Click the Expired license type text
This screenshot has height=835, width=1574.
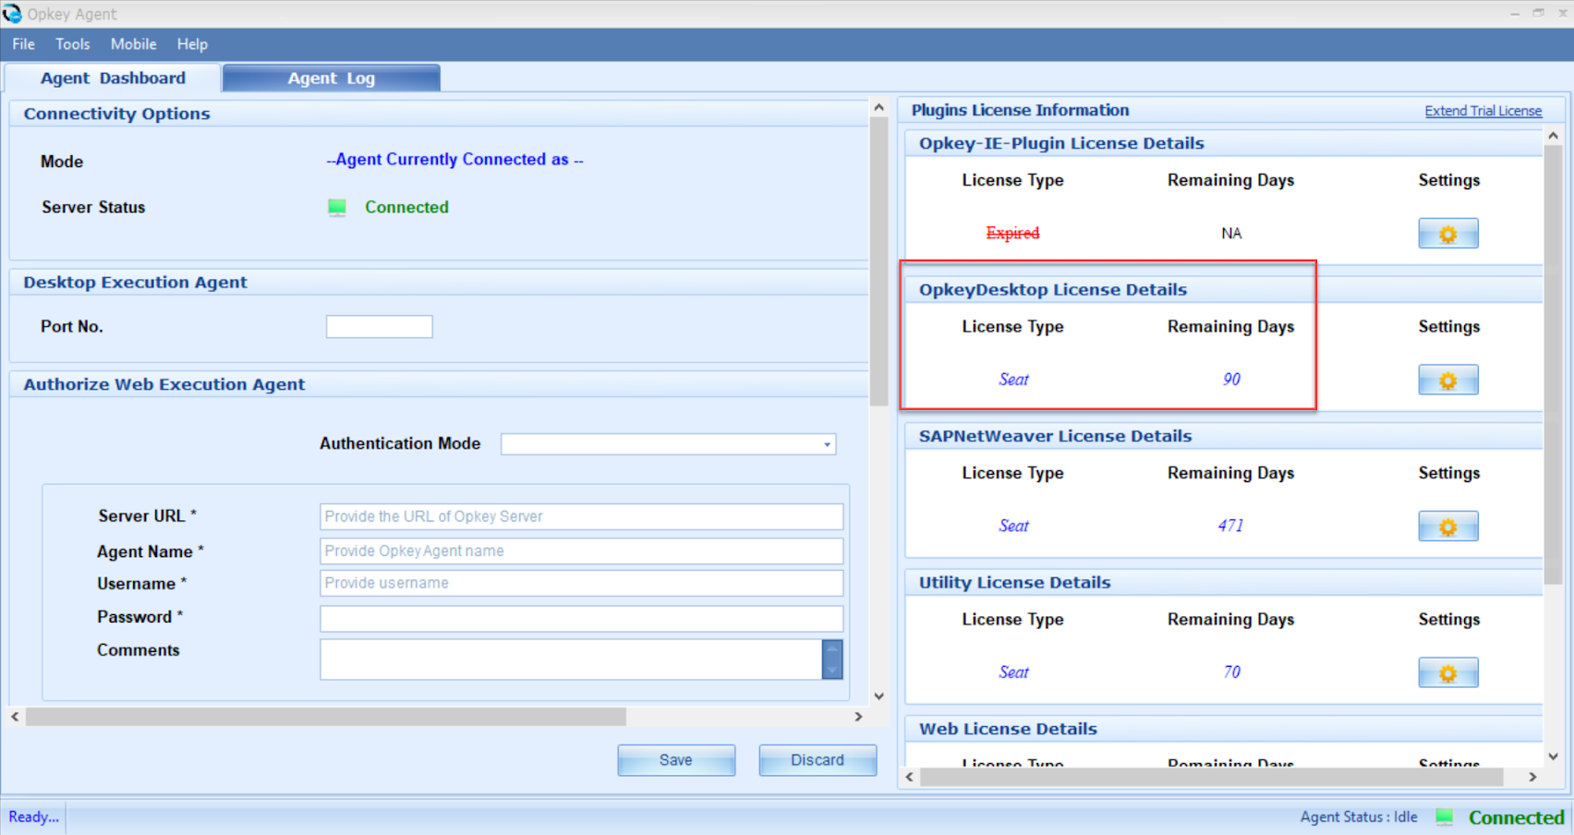1012,234
